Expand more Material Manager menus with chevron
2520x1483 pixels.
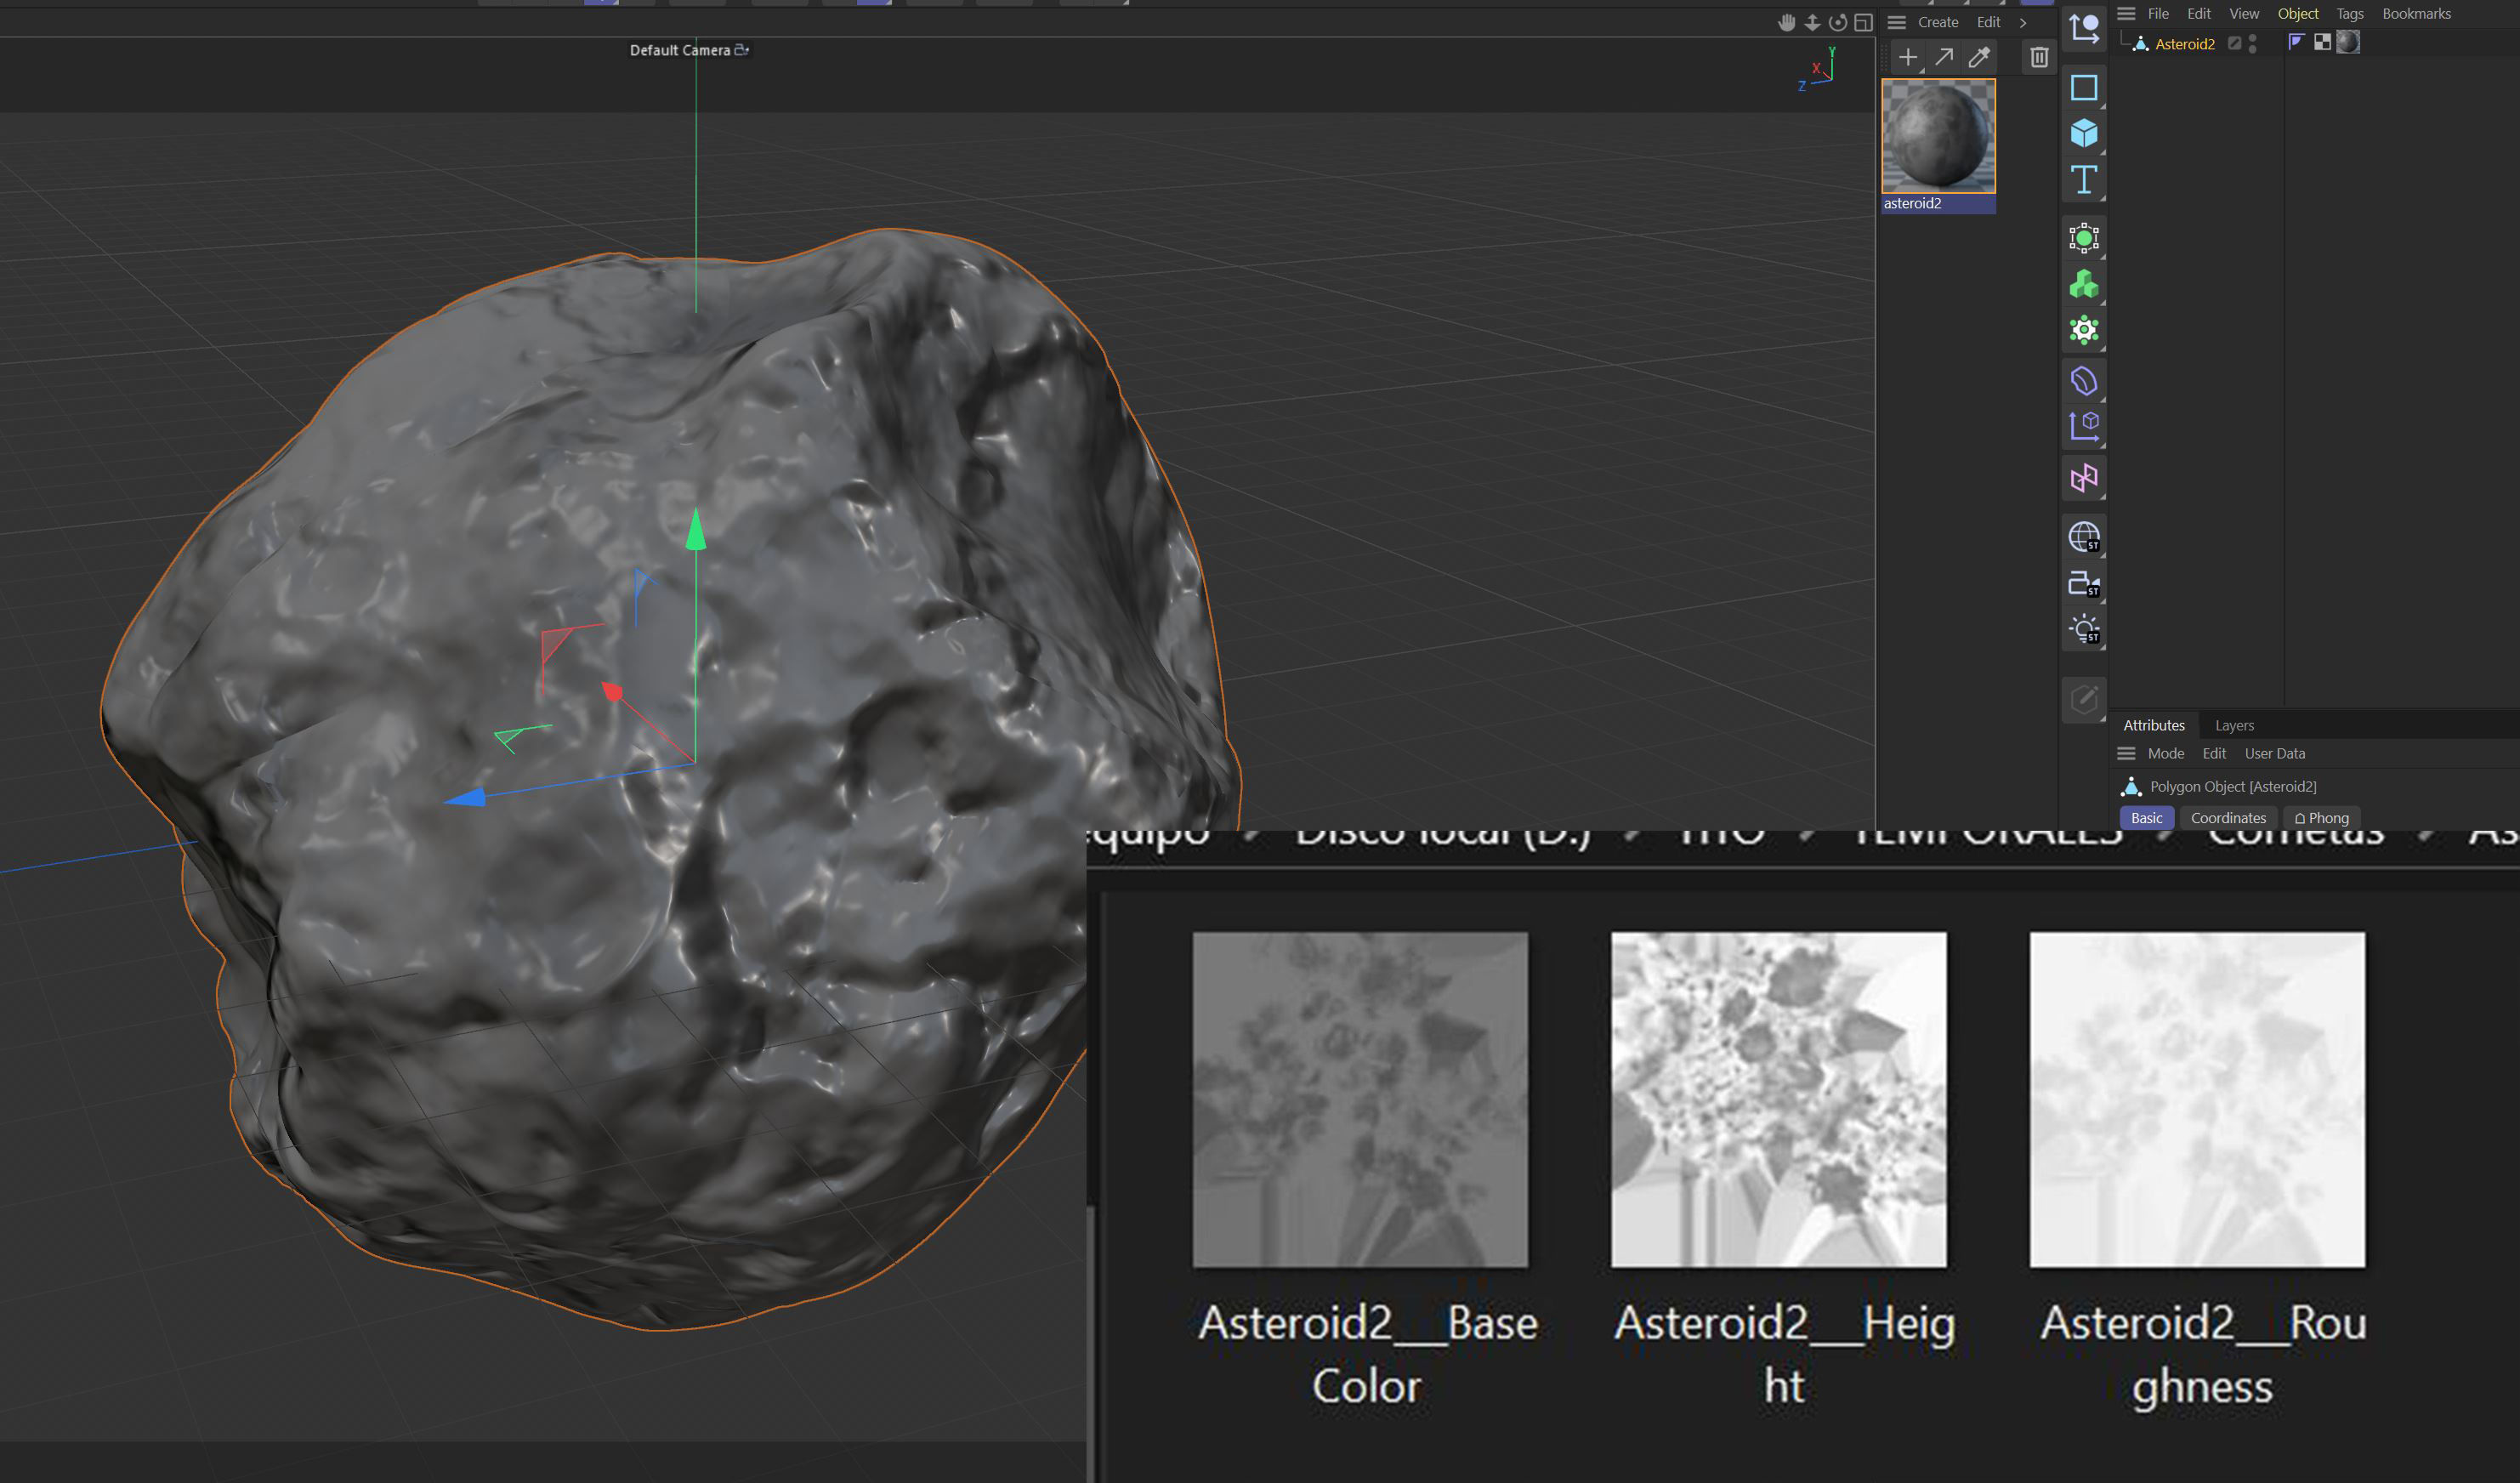2023,22
